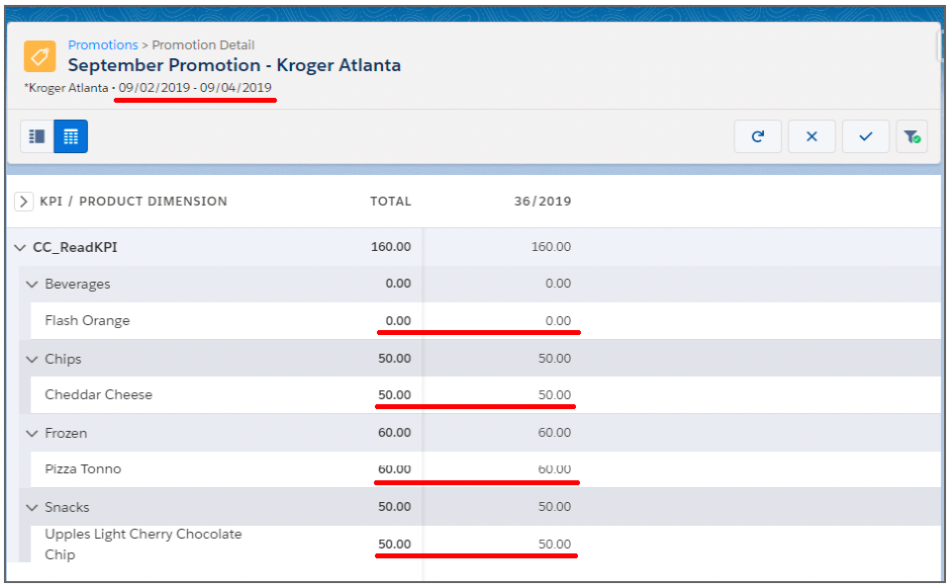Expand the KPI / Product Dimension header chevron
949x588 pixels.
click(23, 202)
